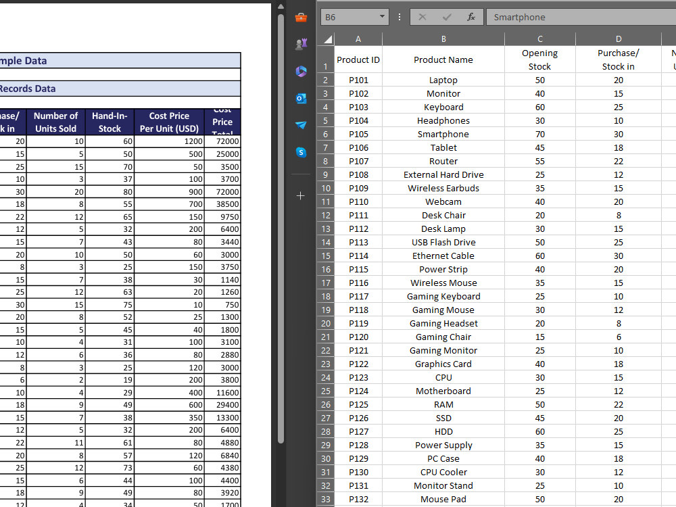
Task: Click the formula bar containing Smartphone
Action: click(x=581, y=18)
